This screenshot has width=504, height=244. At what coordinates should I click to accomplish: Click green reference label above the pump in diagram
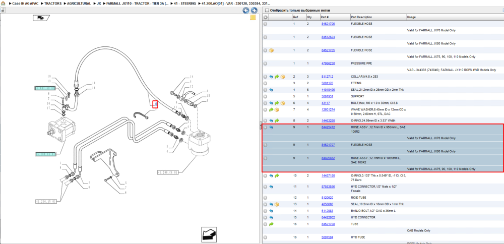45,88
